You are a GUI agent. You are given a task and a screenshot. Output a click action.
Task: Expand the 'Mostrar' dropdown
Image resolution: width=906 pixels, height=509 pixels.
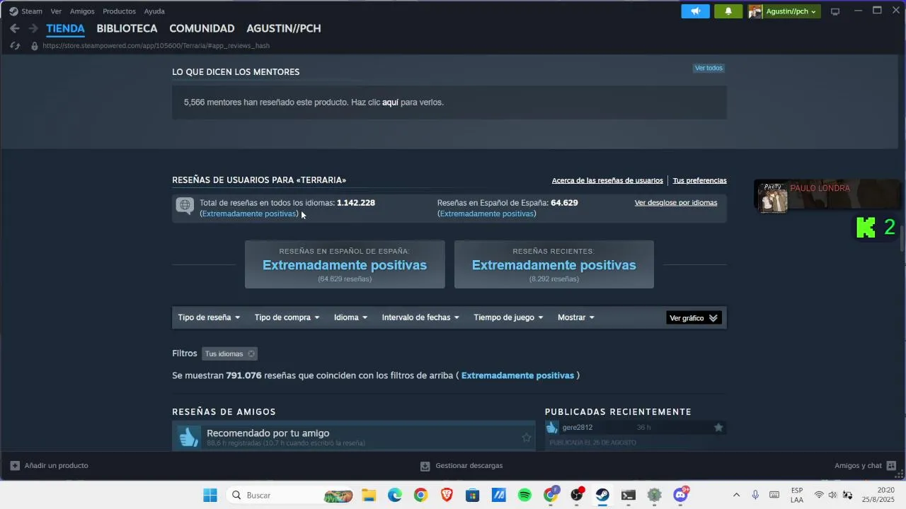[576, 317]
